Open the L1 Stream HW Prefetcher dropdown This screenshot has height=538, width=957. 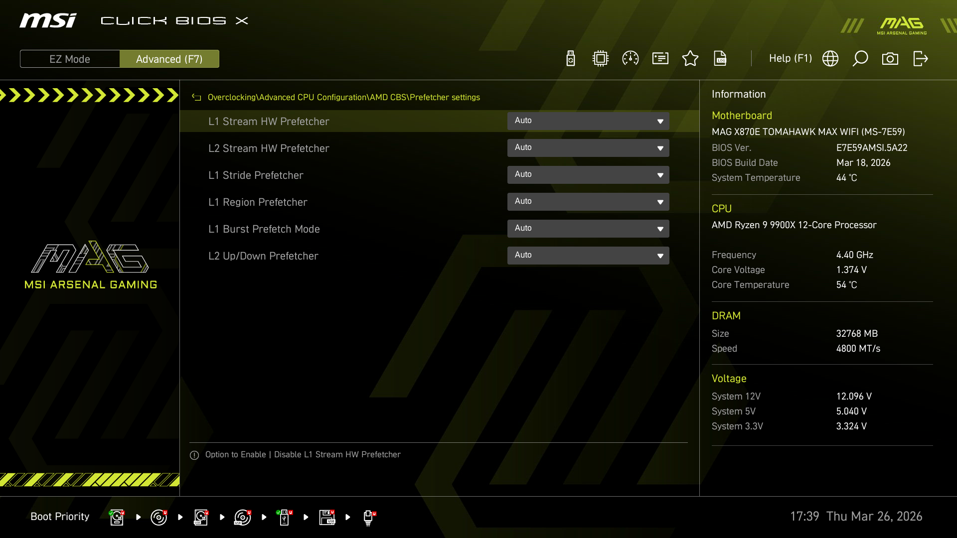click(588, 121)
